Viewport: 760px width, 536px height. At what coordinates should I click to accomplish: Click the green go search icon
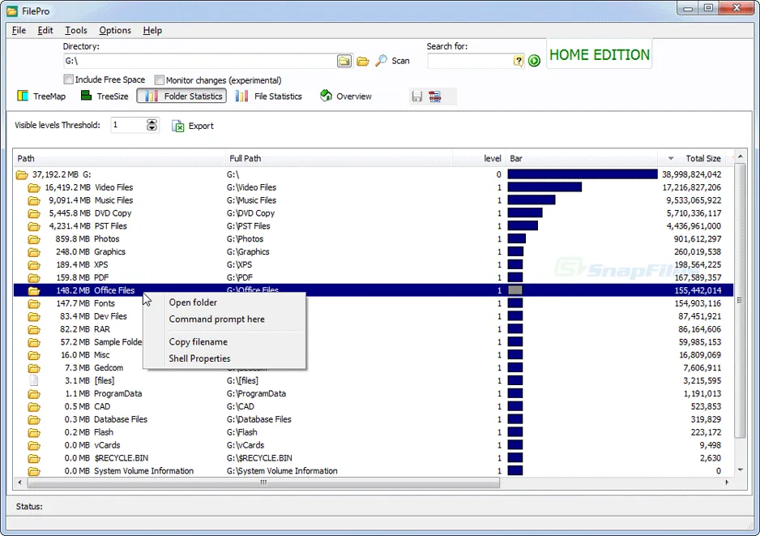click(534, 61)
